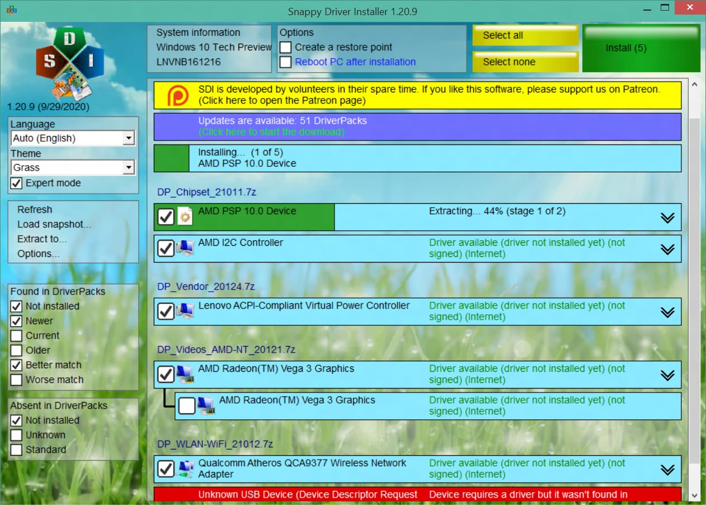Click the first AMD Radeon Vega 3 Graphics icon
Screen dimensions: 706x505
pos(185,375)
